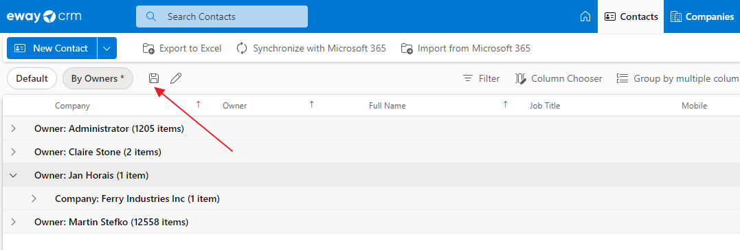Image resolution: width=740 pixels, height=250 pixels.
Task: Save the current view with the disk icon
Action: [154, 78]
